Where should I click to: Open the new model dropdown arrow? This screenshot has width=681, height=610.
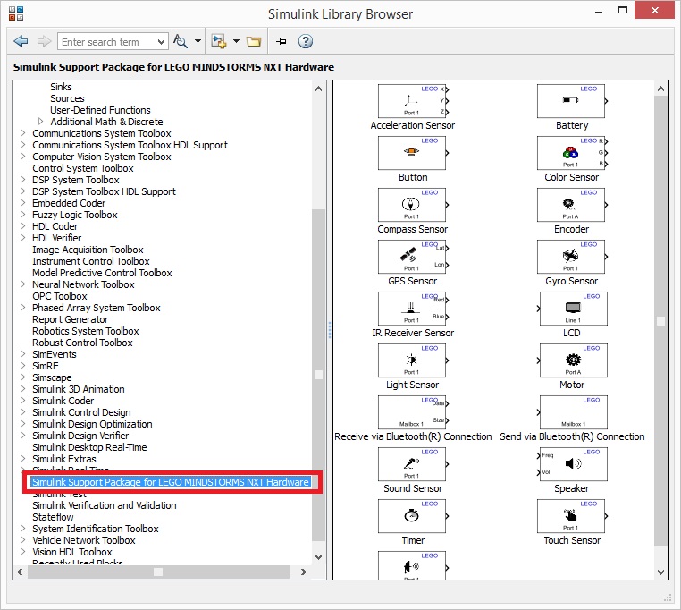coord(236,41)
